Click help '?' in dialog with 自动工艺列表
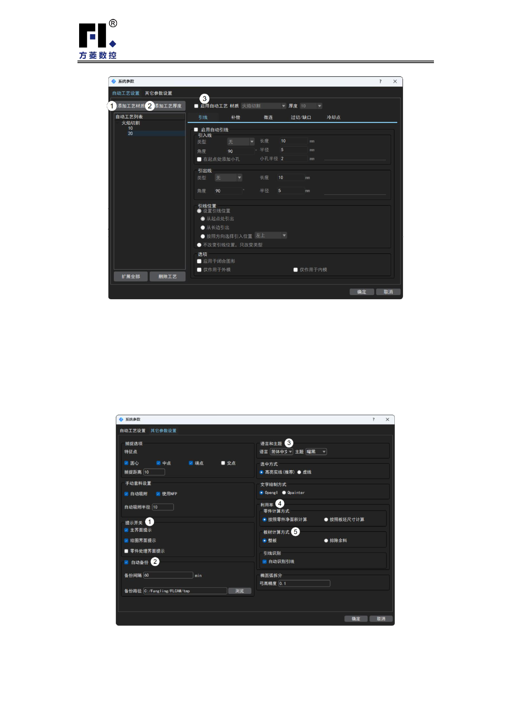This screenshot has height=723, width=511. tap(380, 82)
